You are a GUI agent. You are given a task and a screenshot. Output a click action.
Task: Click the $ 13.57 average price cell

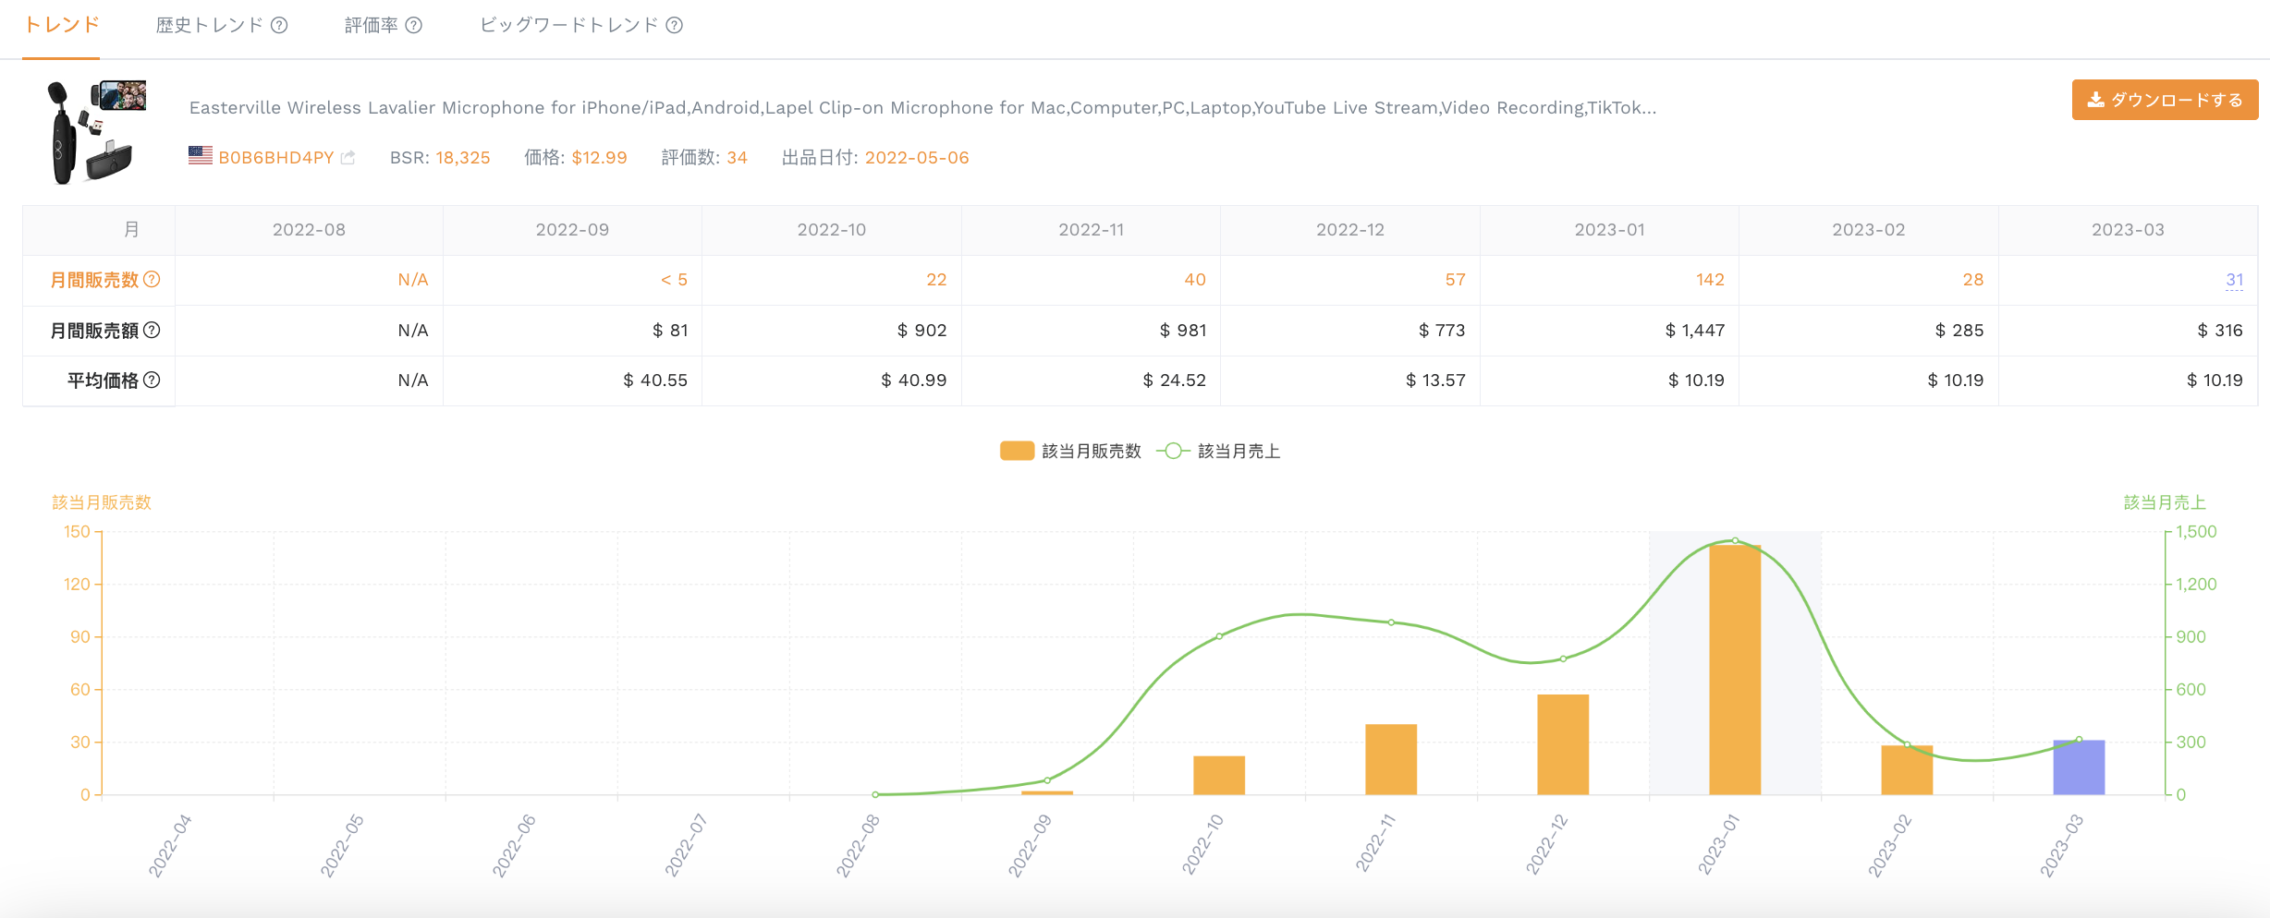(1350, 380)
